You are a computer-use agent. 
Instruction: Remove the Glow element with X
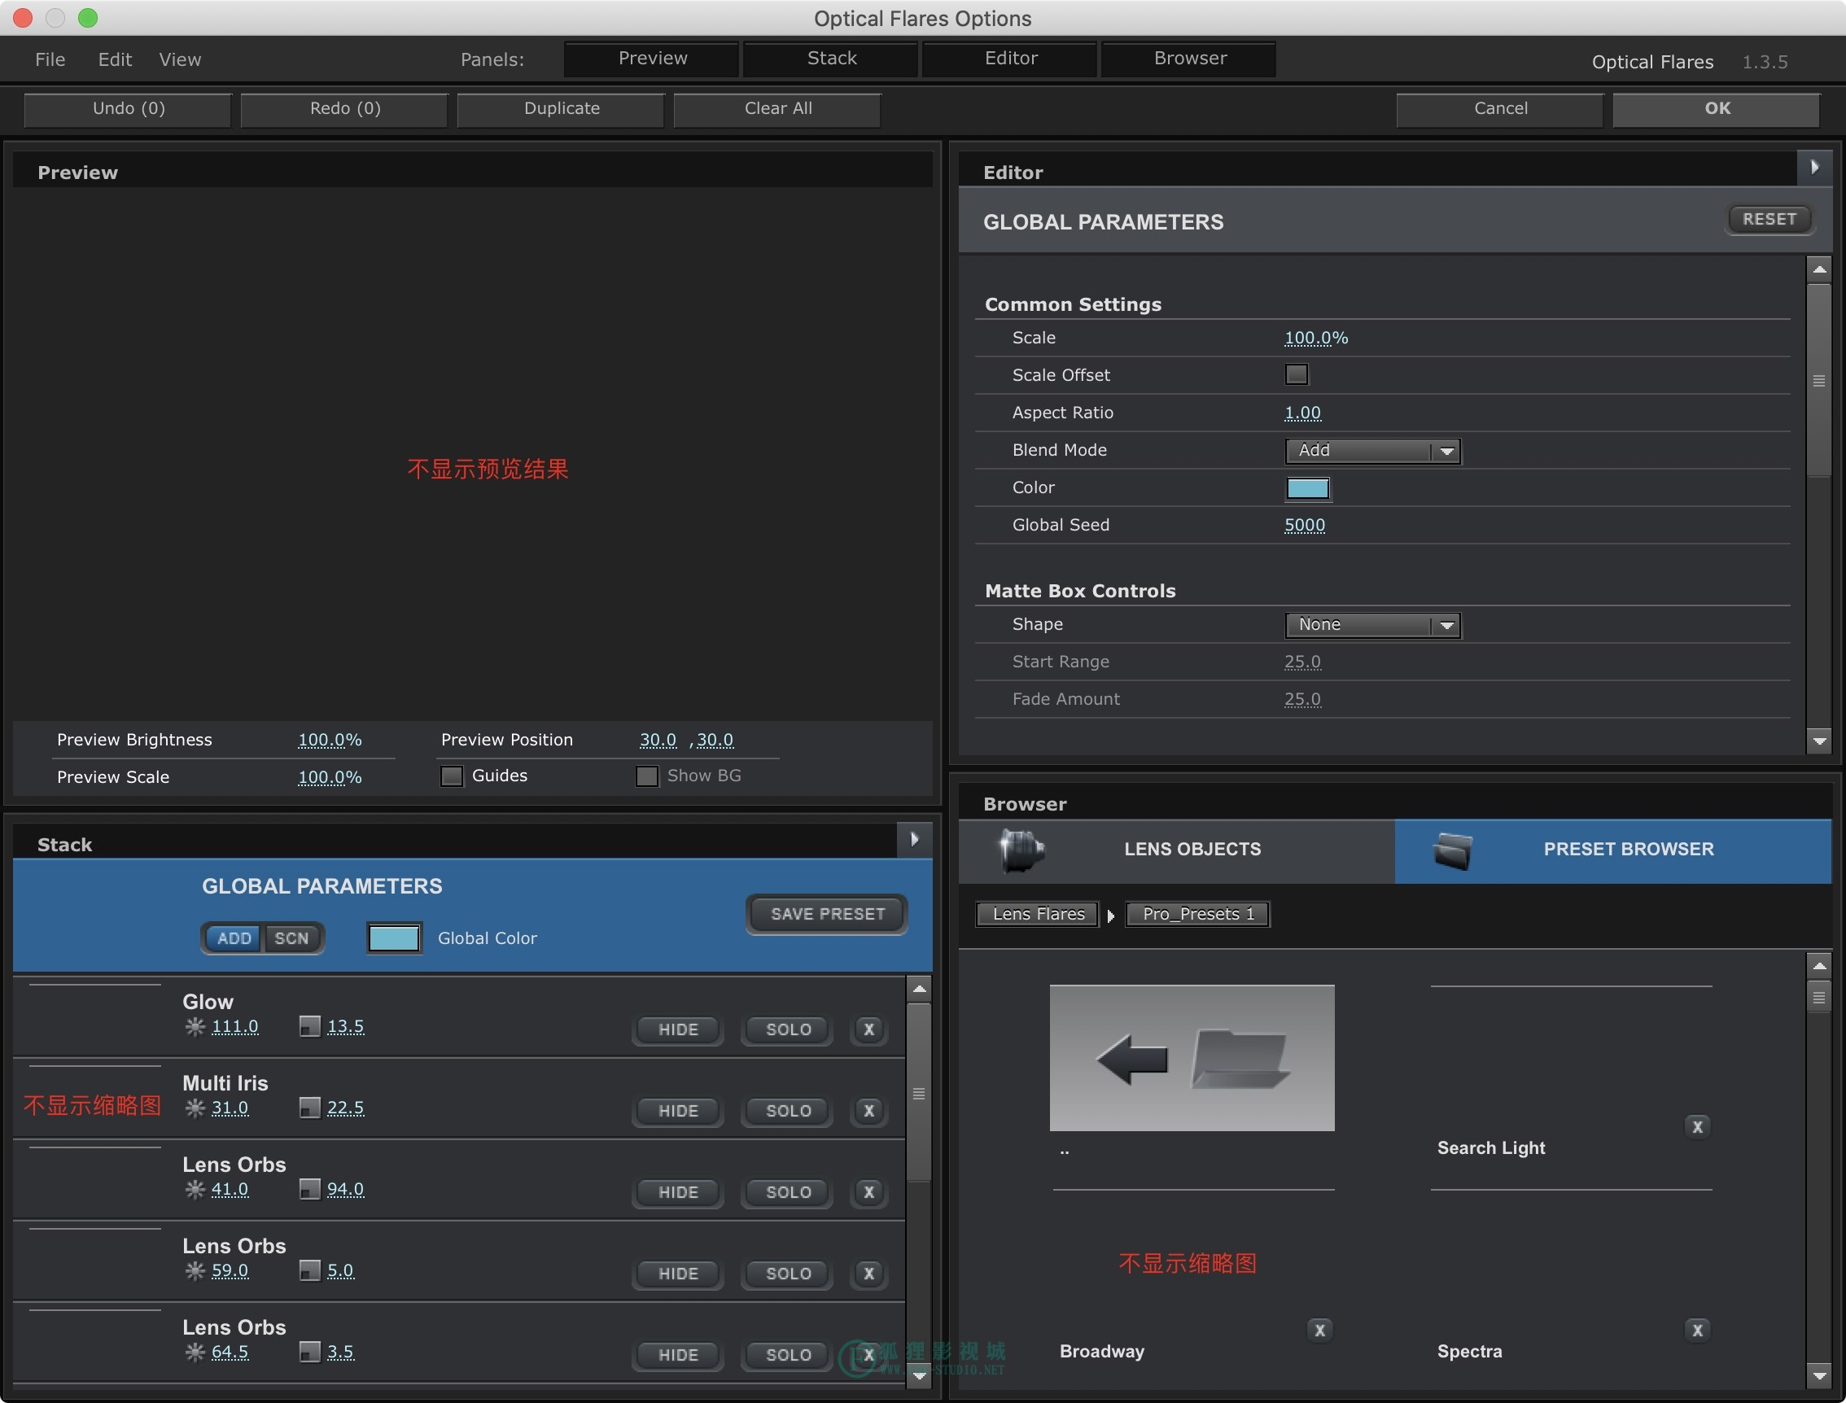pos(868,1029)
